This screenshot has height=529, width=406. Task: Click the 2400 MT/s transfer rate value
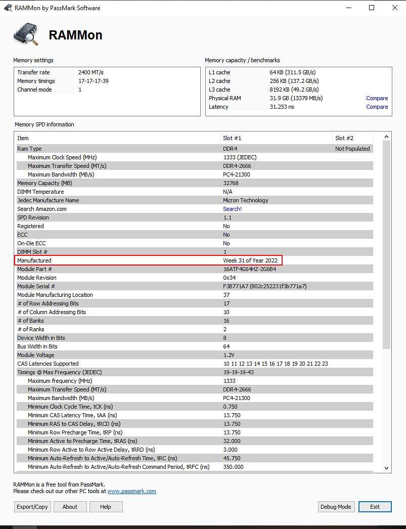click(x=91, y=72)
